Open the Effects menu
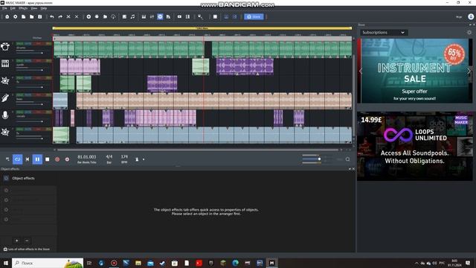476x268 pixels. pyautogui.click(x=23, y=8)
